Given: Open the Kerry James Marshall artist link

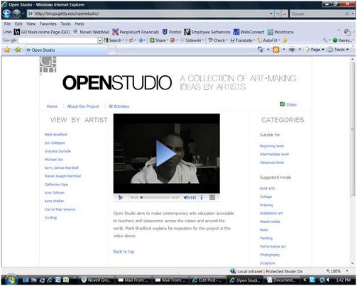Looking at the screenshot, I should [62, 167].
